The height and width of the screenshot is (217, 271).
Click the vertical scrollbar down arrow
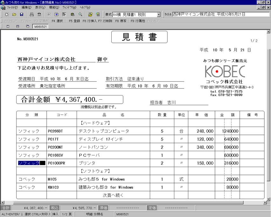268,198
